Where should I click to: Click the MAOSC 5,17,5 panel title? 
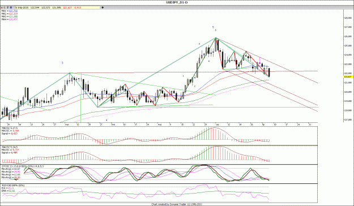pyautogui.click(x=10, y=128)
